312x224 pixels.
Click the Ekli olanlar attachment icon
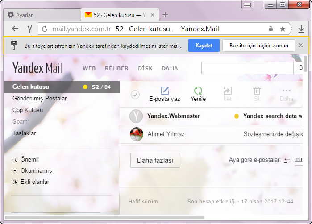coord(15,182)
